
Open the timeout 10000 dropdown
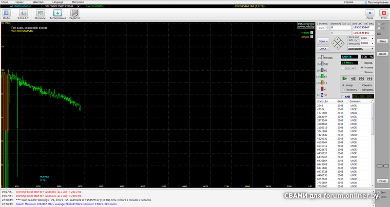click(372, 43)
